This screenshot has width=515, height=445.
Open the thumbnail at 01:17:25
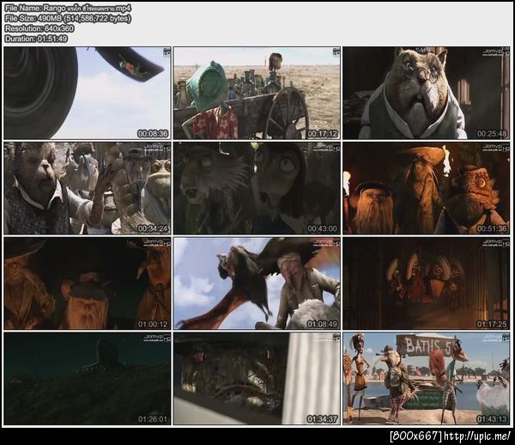[427, 283]
